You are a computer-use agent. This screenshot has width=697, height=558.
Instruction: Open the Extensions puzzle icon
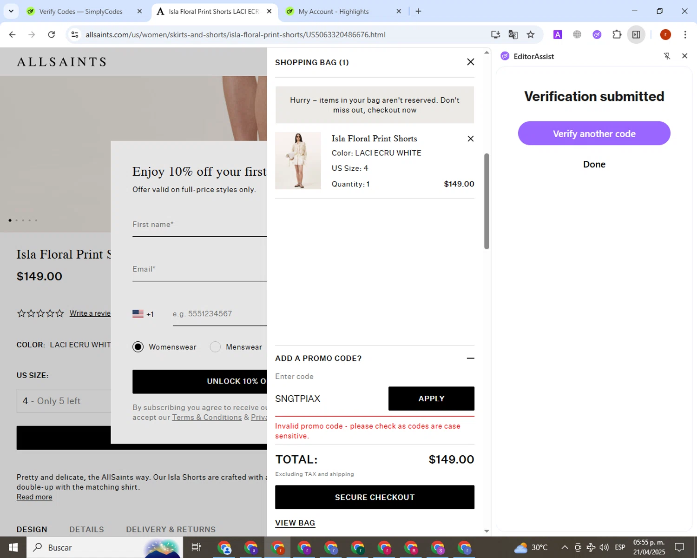click(617, 34)
